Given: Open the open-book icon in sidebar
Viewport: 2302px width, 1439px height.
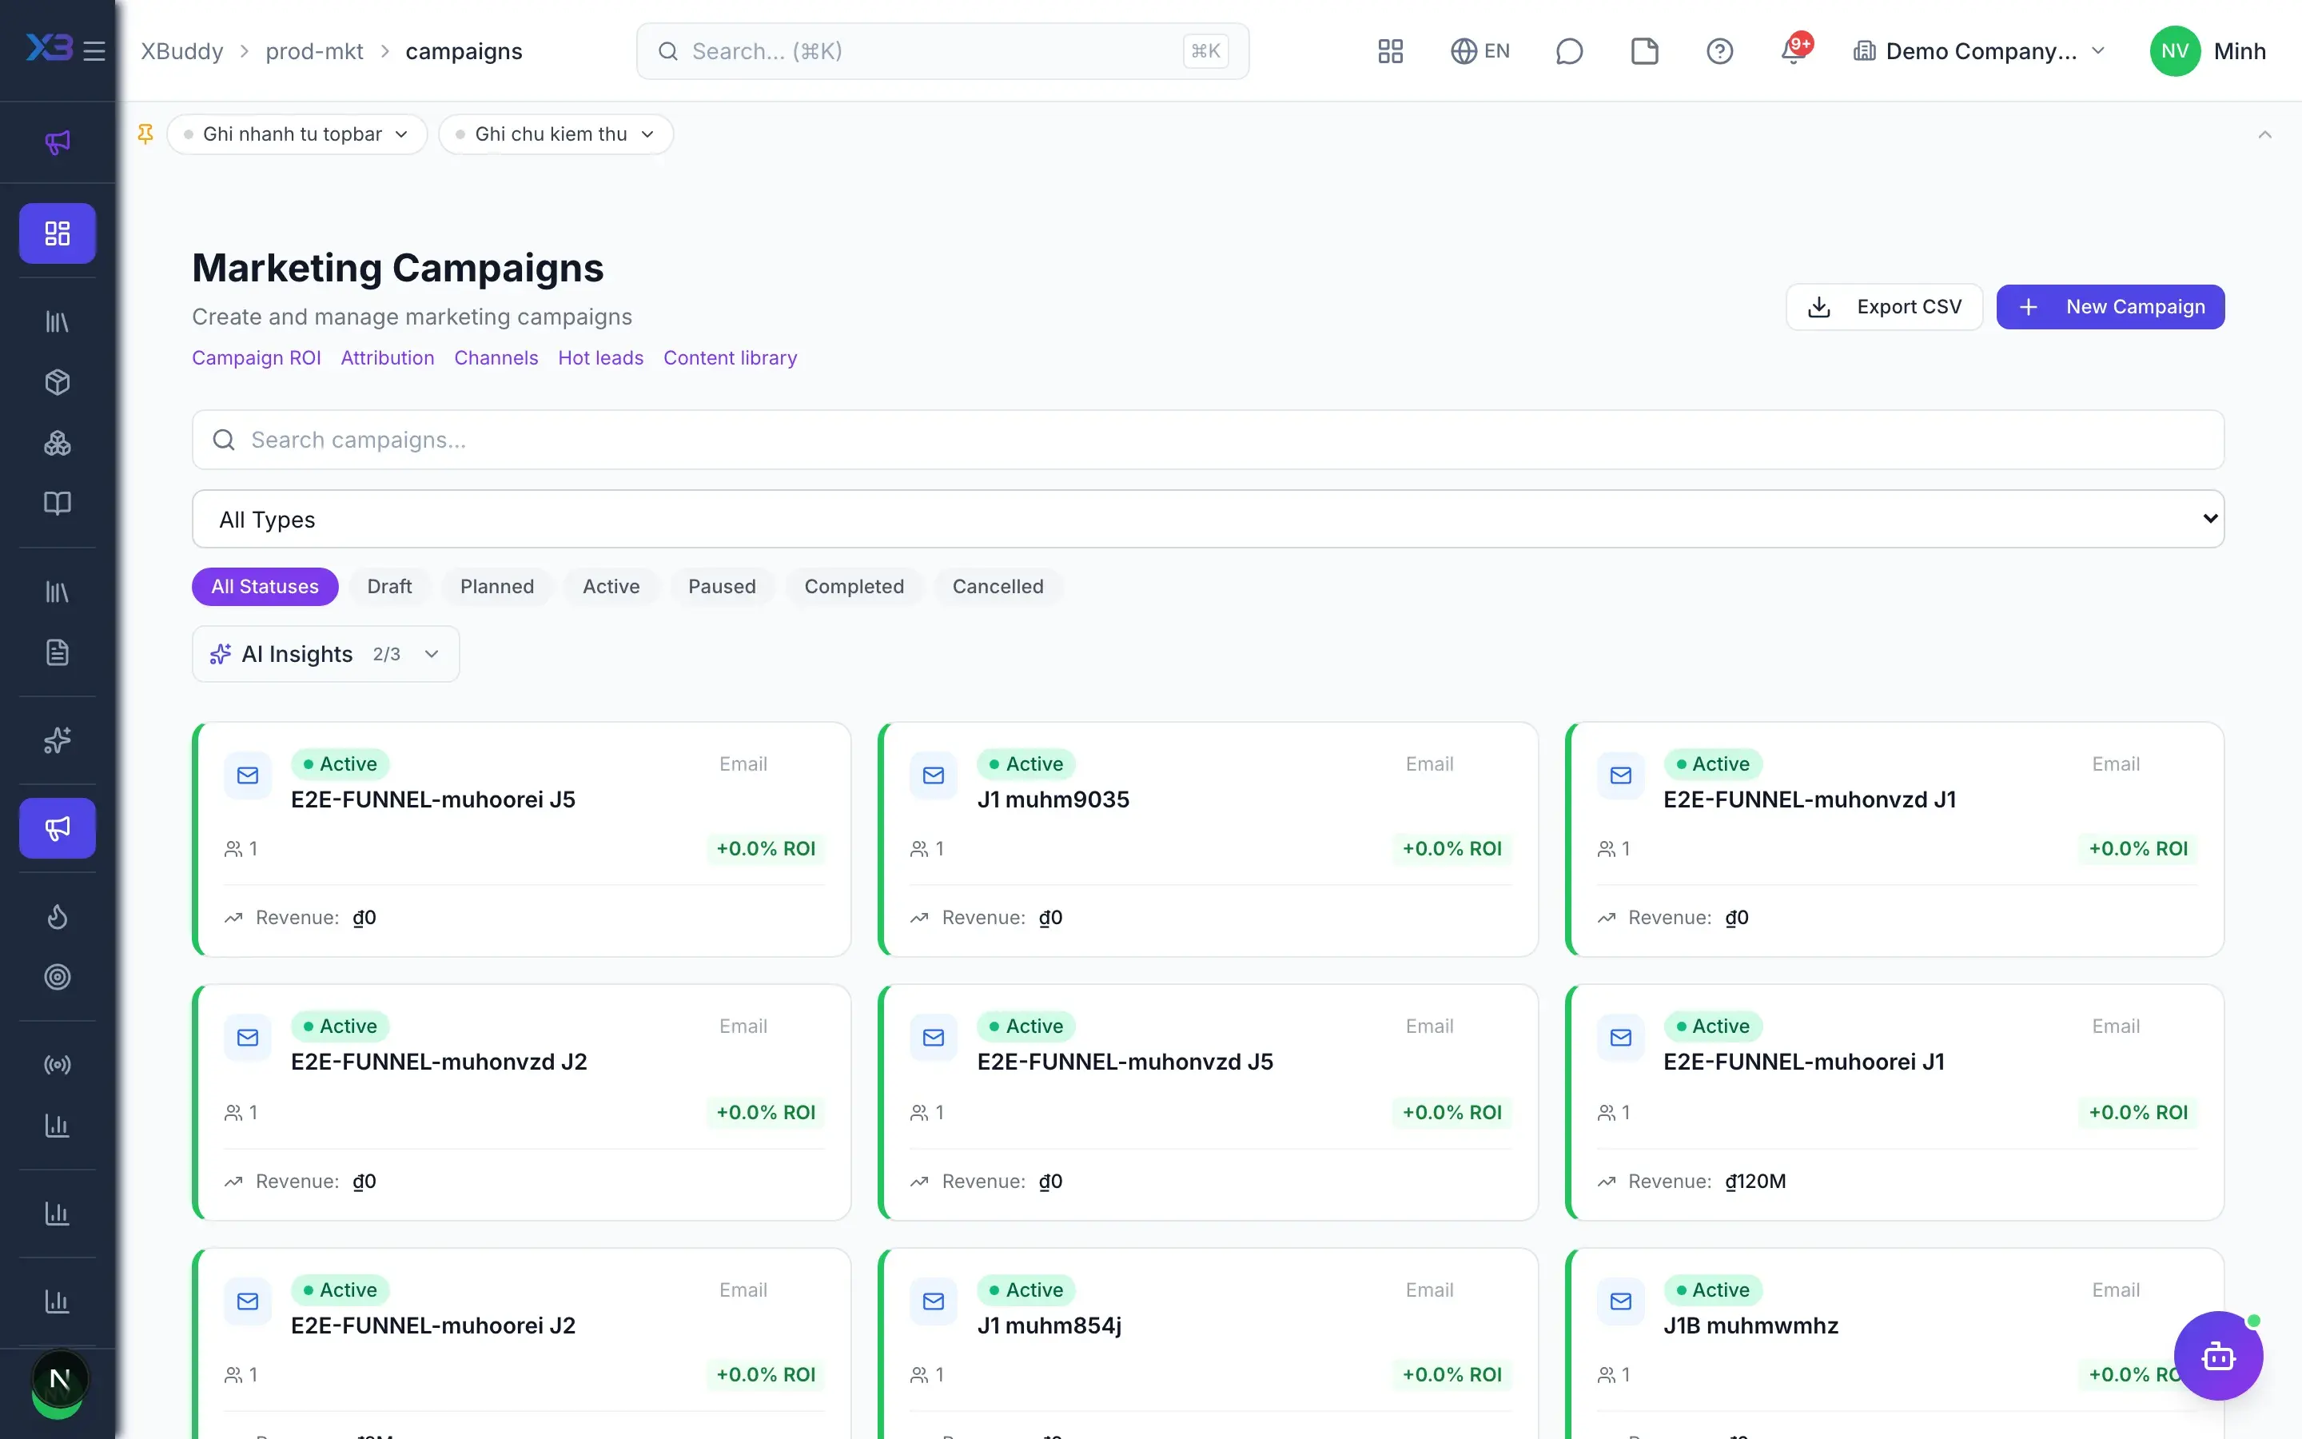Looking at the screenshot, I should click(57, 503).
